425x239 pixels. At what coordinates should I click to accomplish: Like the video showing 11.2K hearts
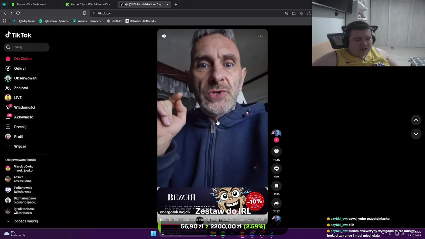tap(276, 151)
